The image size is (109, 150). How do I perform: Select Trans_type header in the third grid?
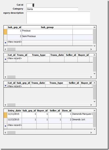(x=56, y=83)
